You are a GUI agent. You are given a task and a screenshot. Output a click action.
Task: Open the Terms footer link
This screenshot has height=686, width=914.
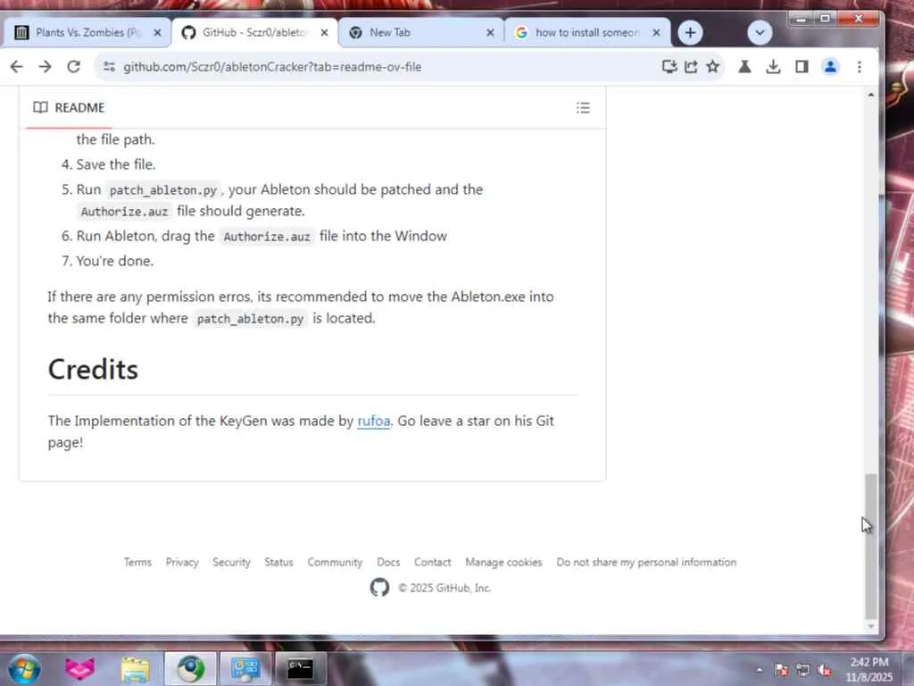tap(137, 562)
